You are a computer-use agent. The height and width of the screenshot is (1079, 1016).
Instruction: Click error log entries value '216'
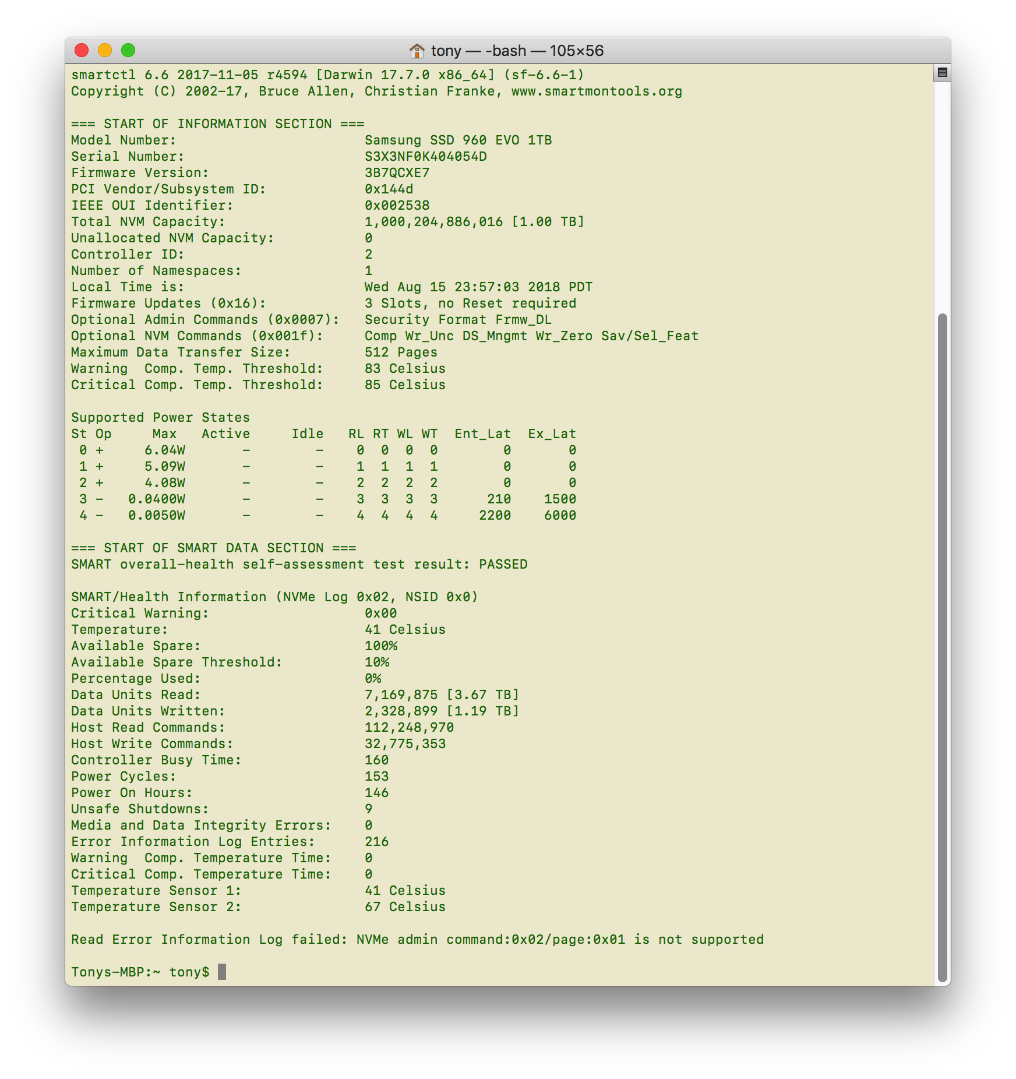(376, 842)
